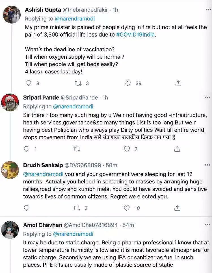
Task: Like Sripad Pande's tweet
Action: 127,149
